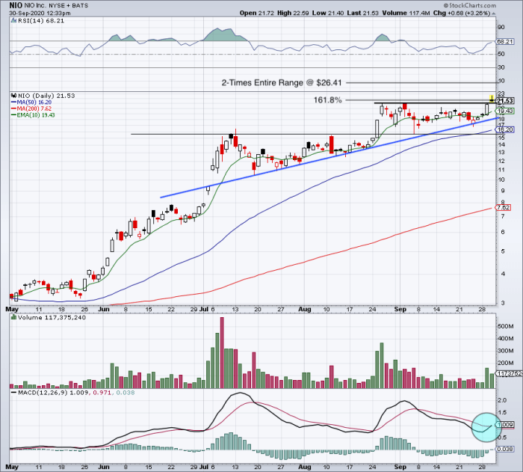The image size is (523, 472).
Task: Click the blue MA(50) legend line marker
Action: click(x=13, y=102)
